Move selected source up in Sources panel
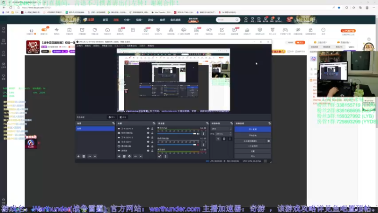378x213 pixels. [135, 156]
